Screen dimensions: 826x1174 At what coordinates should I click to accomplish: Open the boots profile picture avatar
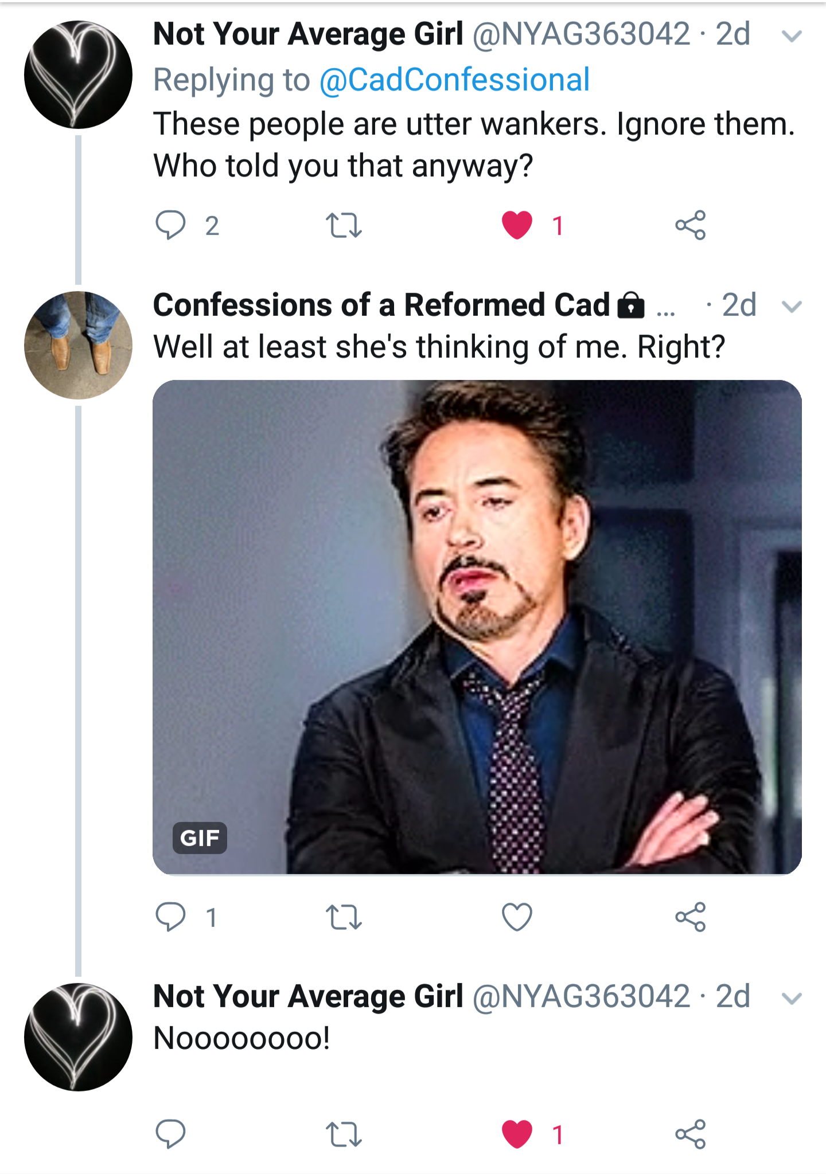pos(79,345)
